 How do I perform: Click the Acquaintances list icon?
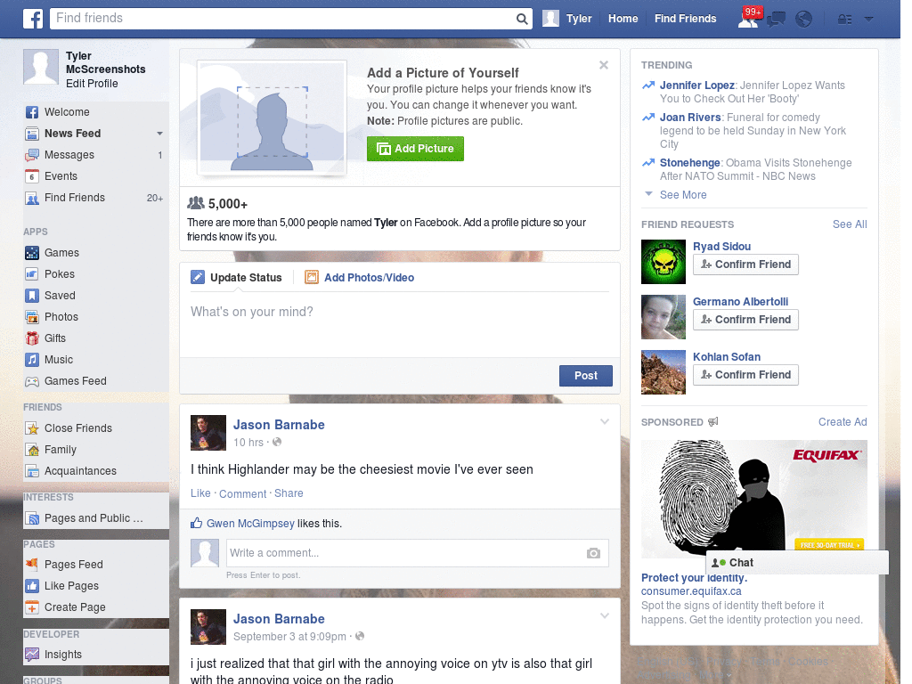click(x=32, y=471)
